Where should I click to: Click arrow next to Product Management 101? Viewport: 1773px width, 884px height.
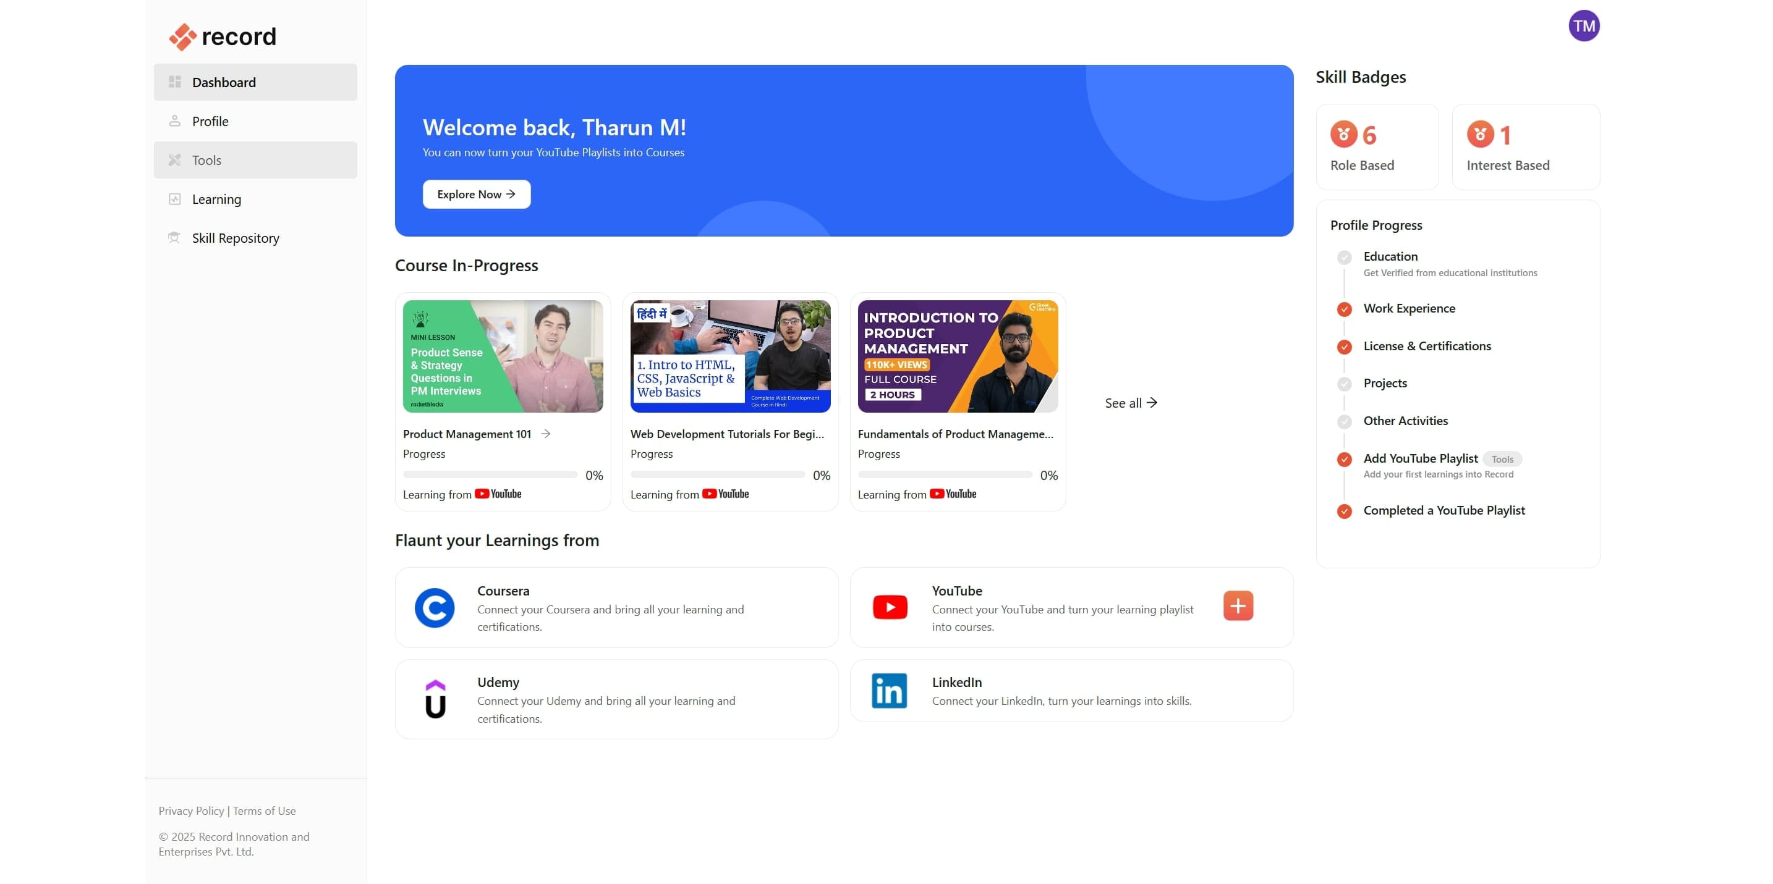point(546,434)
